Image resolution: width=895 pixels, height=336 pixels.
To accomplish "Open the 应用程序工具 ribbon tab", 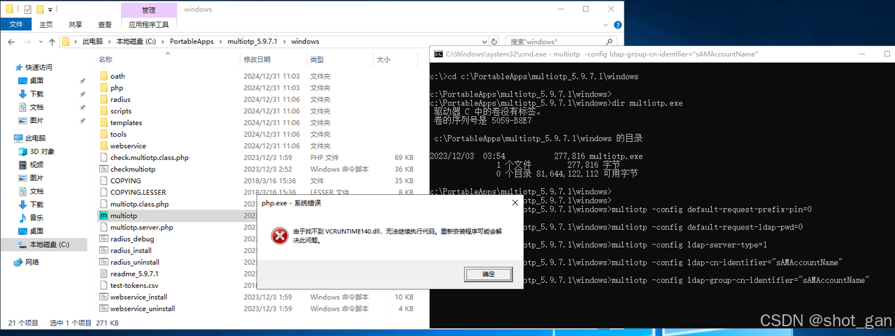I will point(148,24).
